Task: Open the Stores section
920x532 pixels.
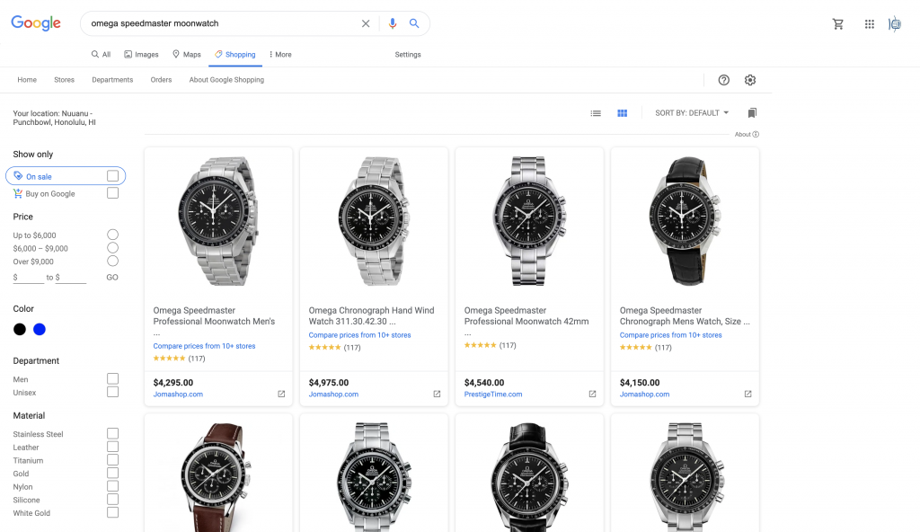Action: tap(64, 80)
